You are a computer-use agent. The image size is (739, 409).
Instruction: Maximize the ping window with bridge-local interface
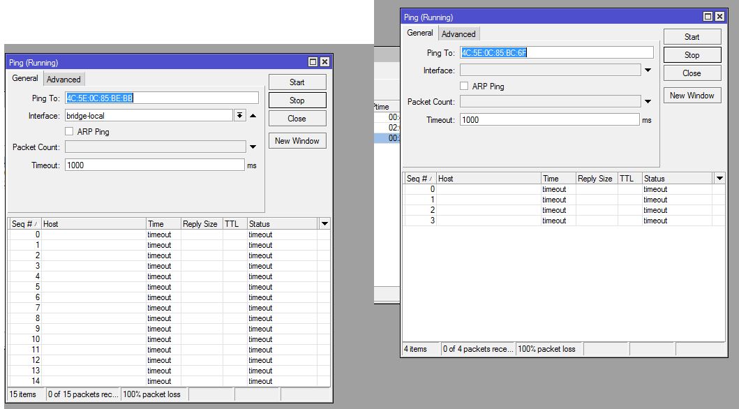click(313, 62)
